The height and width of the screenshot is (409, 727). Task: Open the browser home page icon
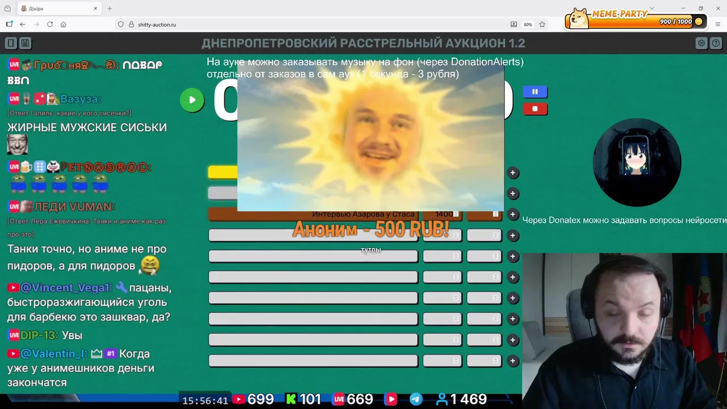coord(64,24)
